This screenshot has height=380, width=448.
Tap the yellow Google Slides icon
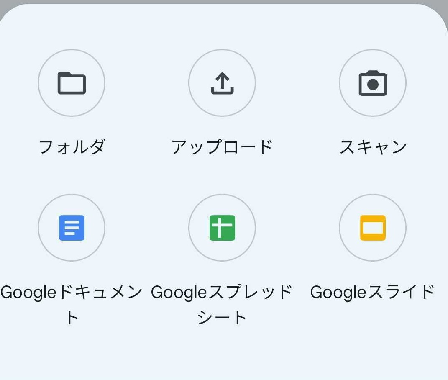[373, 228]
